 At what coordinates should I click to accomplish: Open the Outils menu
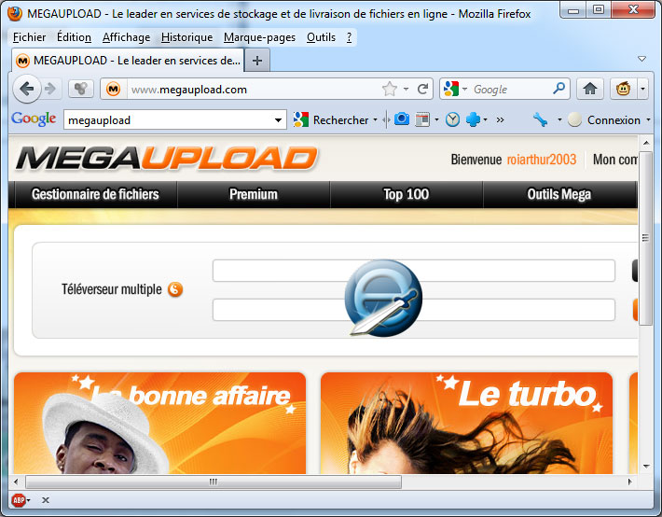(x=321, y=37)
